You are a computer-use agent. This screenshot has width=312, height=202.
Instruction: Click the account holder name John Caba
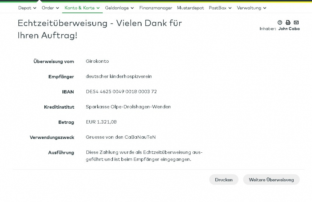tap(289, 29)
